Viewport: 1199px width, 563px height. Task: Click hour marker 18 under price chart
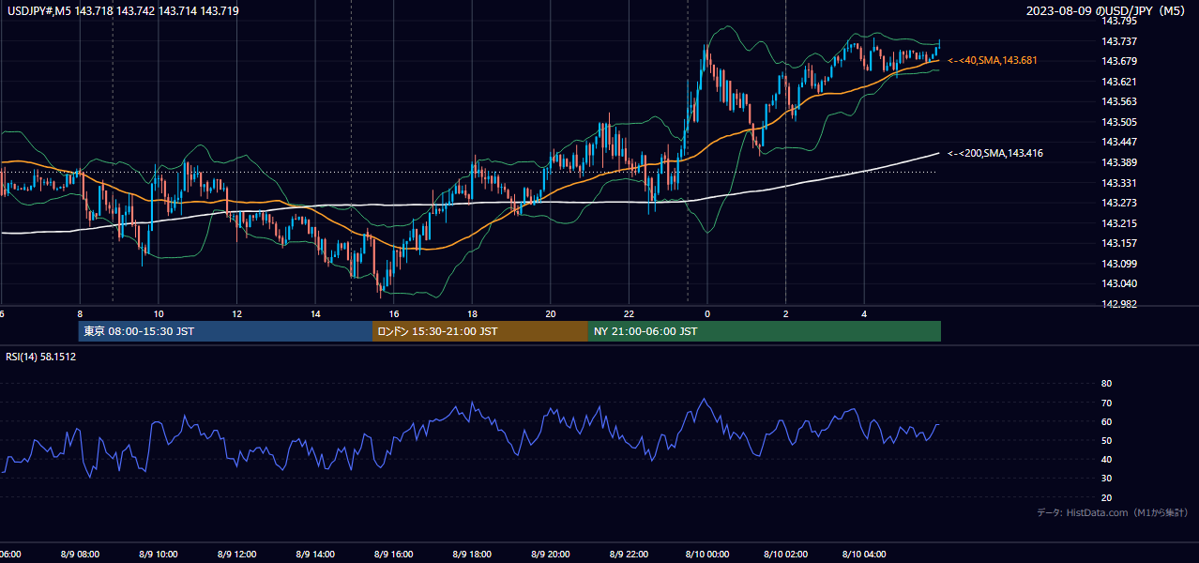tap(473, 314)
